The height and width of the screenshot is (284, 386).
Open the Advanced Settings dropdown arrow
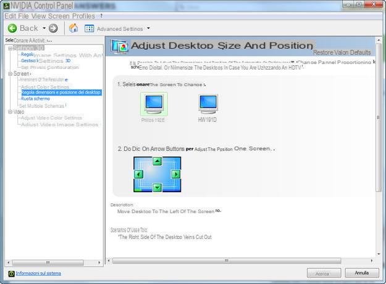click(x=148, y=28)
